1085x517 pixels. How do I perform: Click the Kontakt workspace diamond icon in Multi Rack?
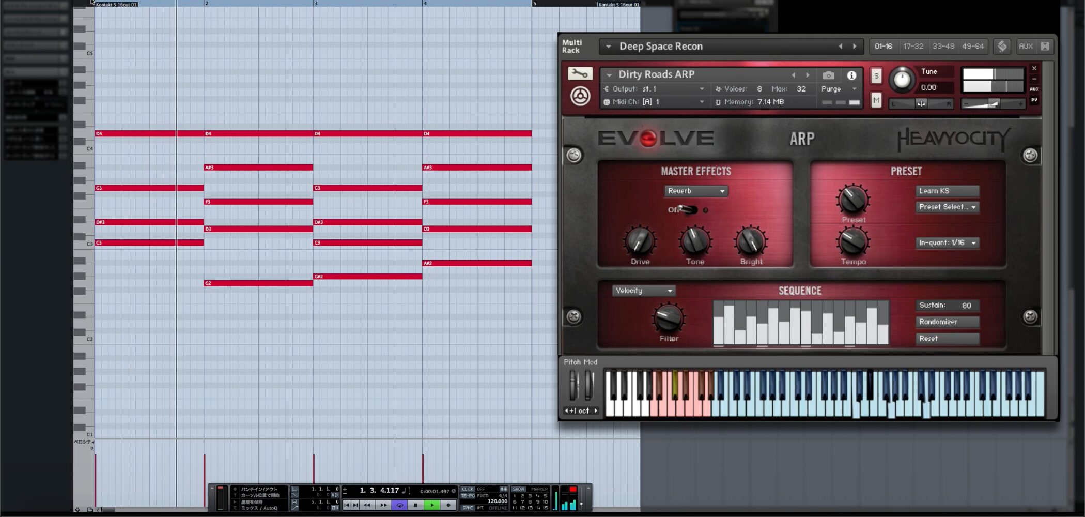point(1002,47)
